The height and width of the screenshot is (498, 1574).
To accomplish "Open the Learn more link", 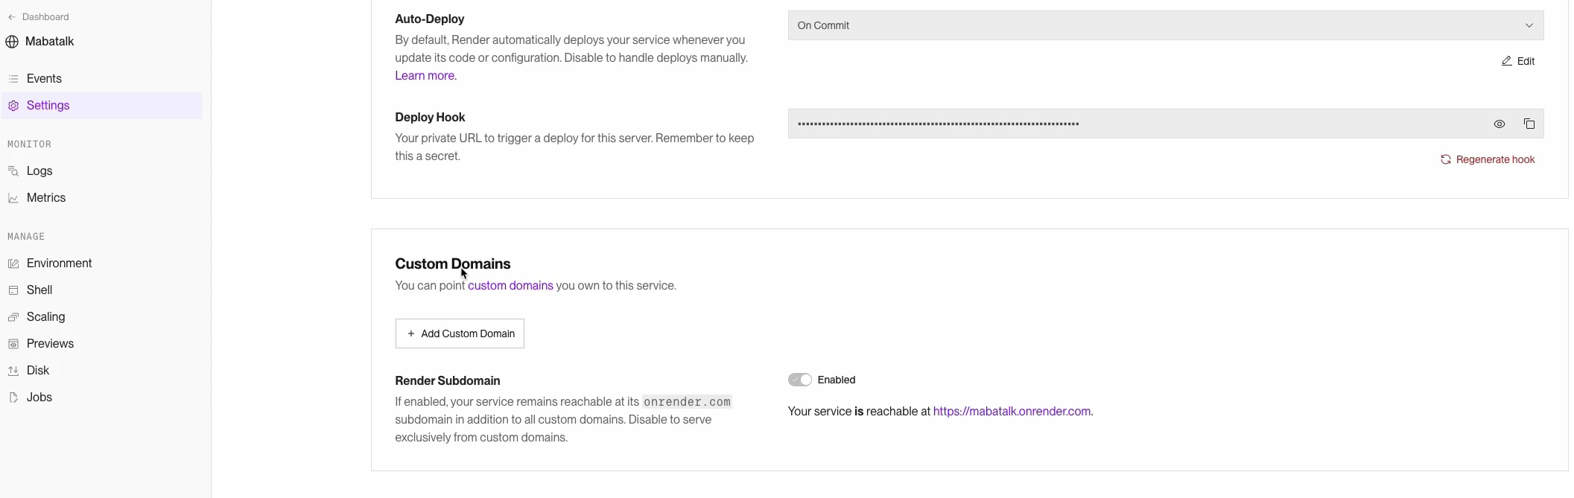I will click(425, 75).
